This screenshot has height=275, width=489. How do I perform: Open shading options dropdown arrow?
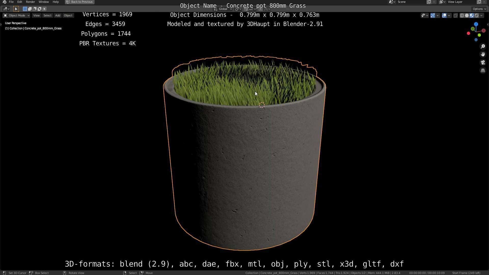(481, 16)
